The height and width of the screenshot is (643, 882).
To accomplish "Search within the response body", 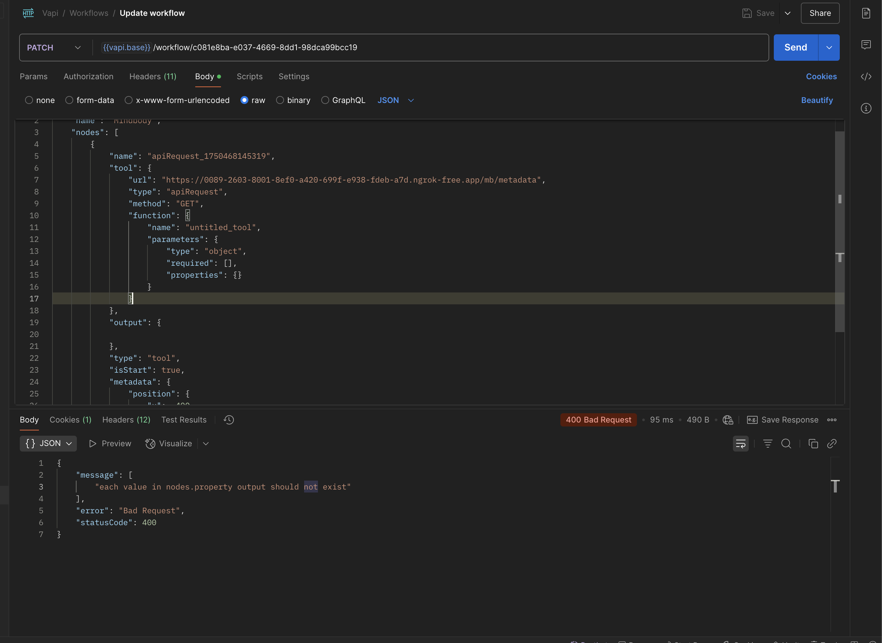I will pos(786,444).
